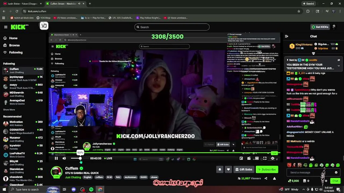Open chessbrah recommended channel
Screen dimensions: 344x193
point(23,178)
